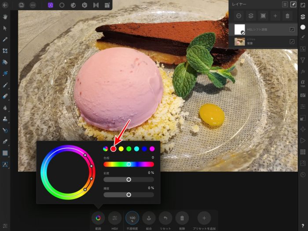This screenshot has width=308, height=231.
Task: Switch to the Liquify persona
Action: (73, 5)
